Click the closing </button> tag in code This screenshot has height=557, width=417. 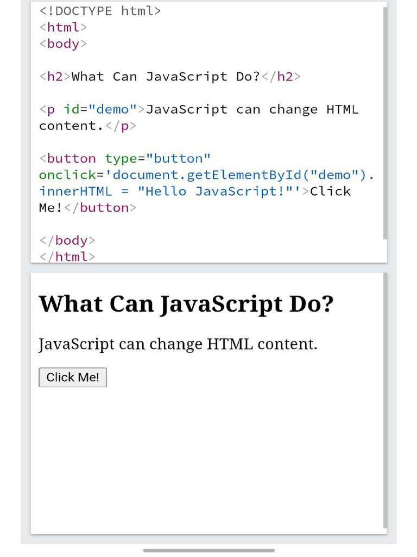coord(100,208)
